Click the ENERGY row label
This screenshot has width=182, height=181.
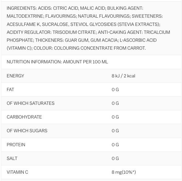15,76
